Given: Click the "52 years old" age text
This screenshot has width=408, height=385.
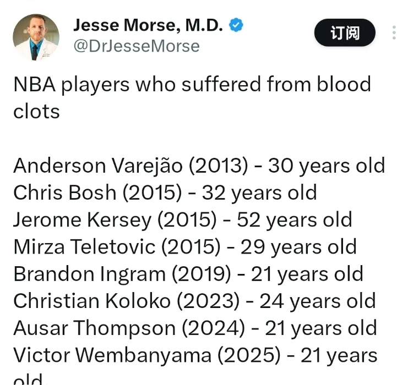Looking at the screenshot, I should click(x=294, y=219).
